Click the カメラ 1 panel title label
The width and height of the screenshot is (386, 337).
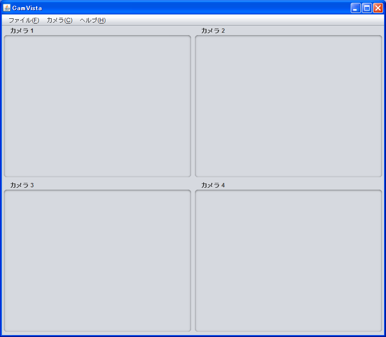coord(22,31)
